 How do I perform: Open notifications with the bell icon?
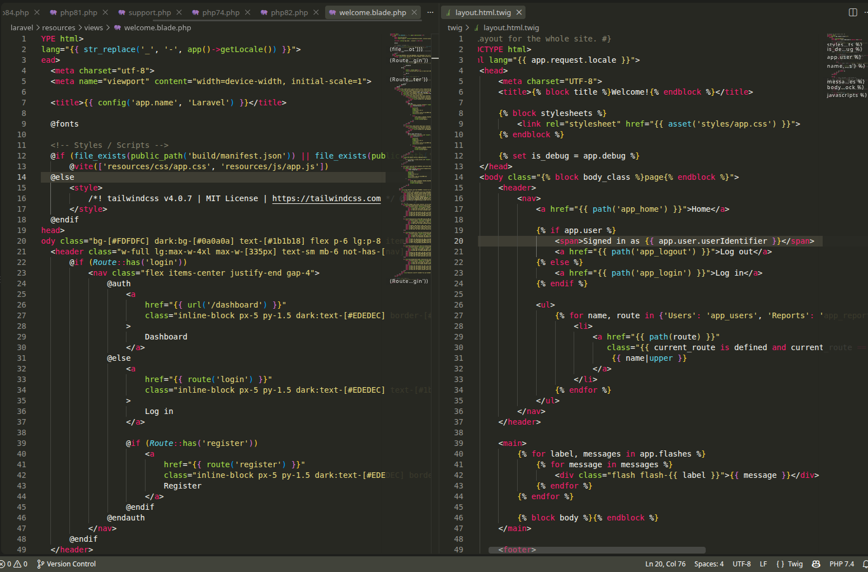coord(865,564)
